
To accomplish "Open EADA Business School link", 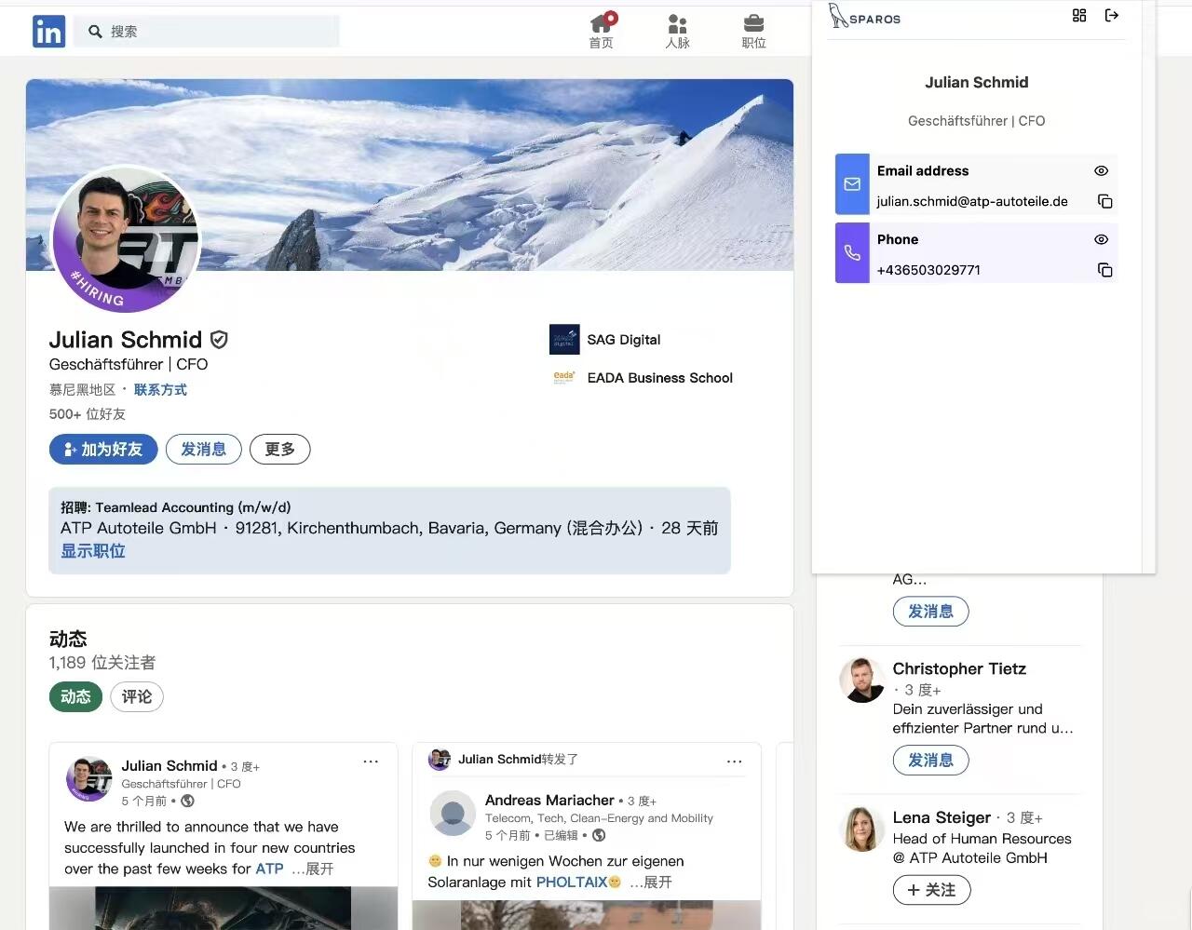I will pyautogui.click(x=660, y=378).
